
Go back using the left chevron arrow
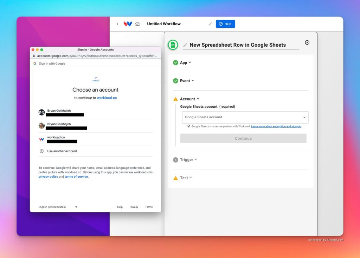[x=117, y=24]
